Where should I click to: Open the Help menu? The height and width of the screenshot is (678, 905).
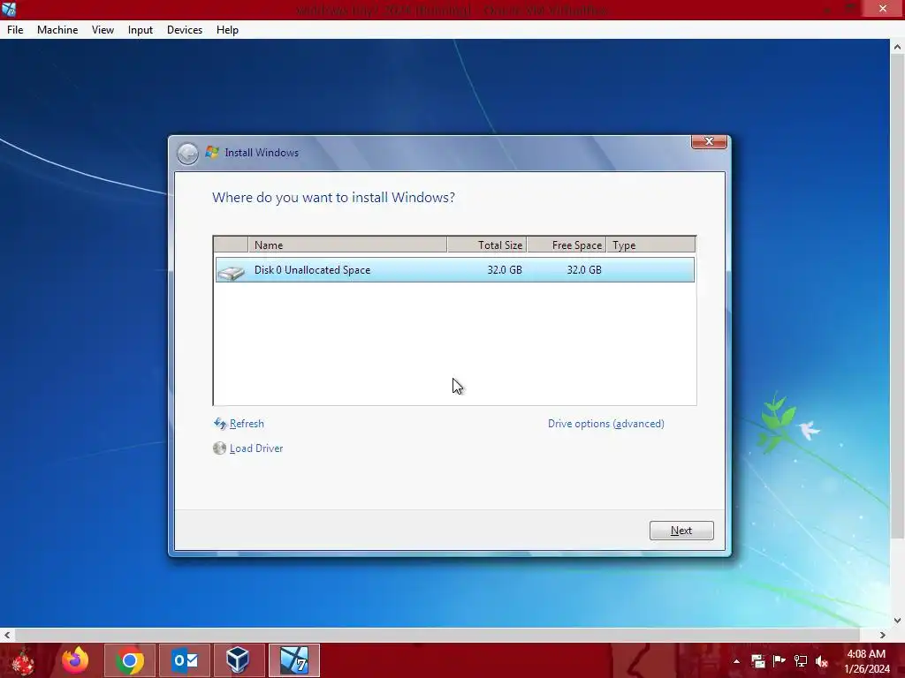click(227, 30)
